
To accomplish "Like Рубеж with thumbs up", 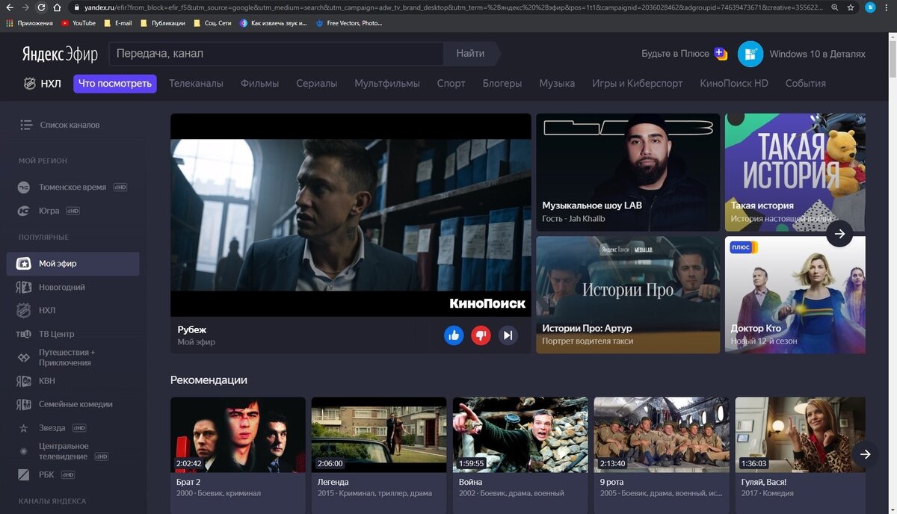I will point(453,335).
